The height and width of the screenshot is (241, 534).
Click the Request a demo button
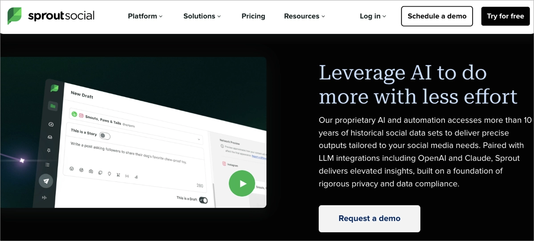(x=369, y=218)
